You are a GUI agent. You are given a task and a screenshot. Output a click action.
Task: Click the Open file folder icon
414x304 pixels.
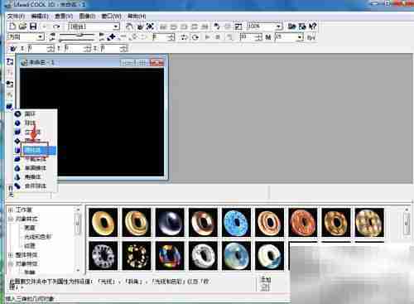(22, 27)
